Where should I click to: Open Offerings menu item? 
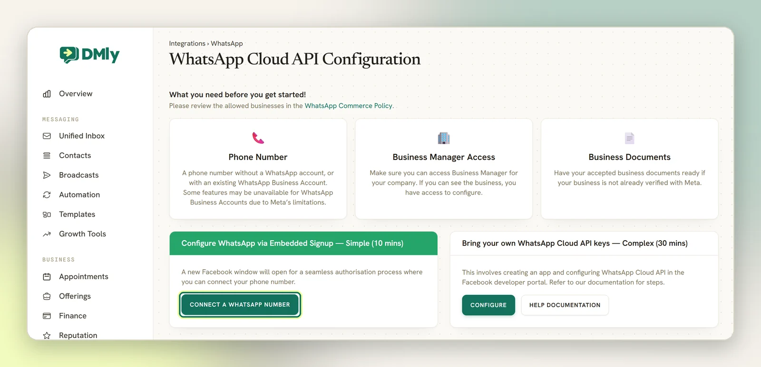75,296
